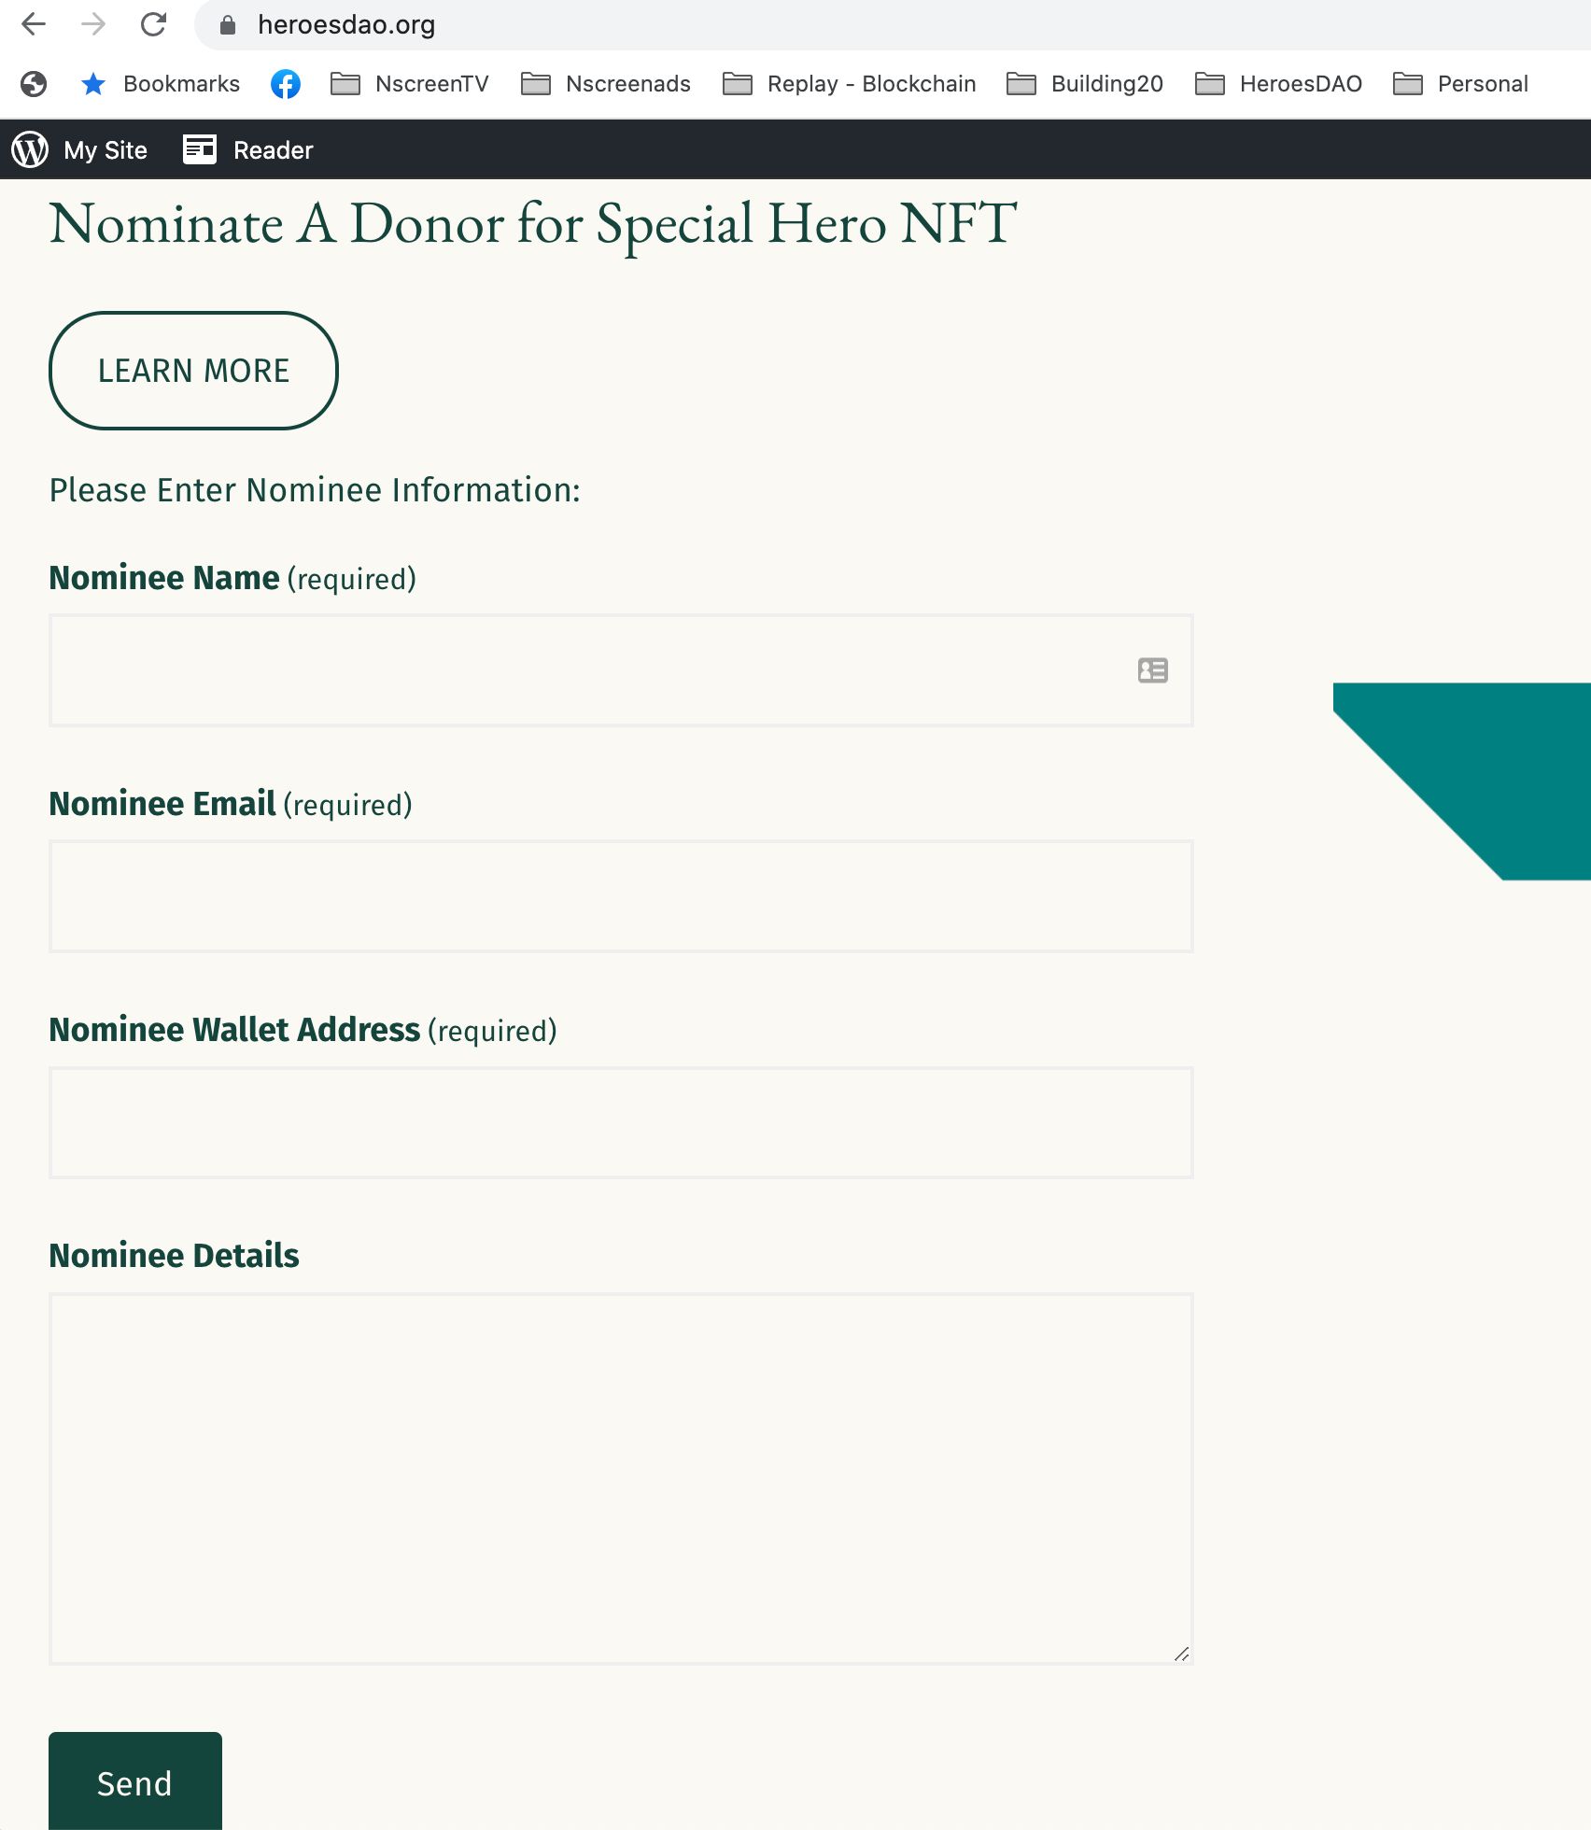1591x1830 pixels.
Task: Open the HeroesDAO bookmarks folder
Action: 1279,84
